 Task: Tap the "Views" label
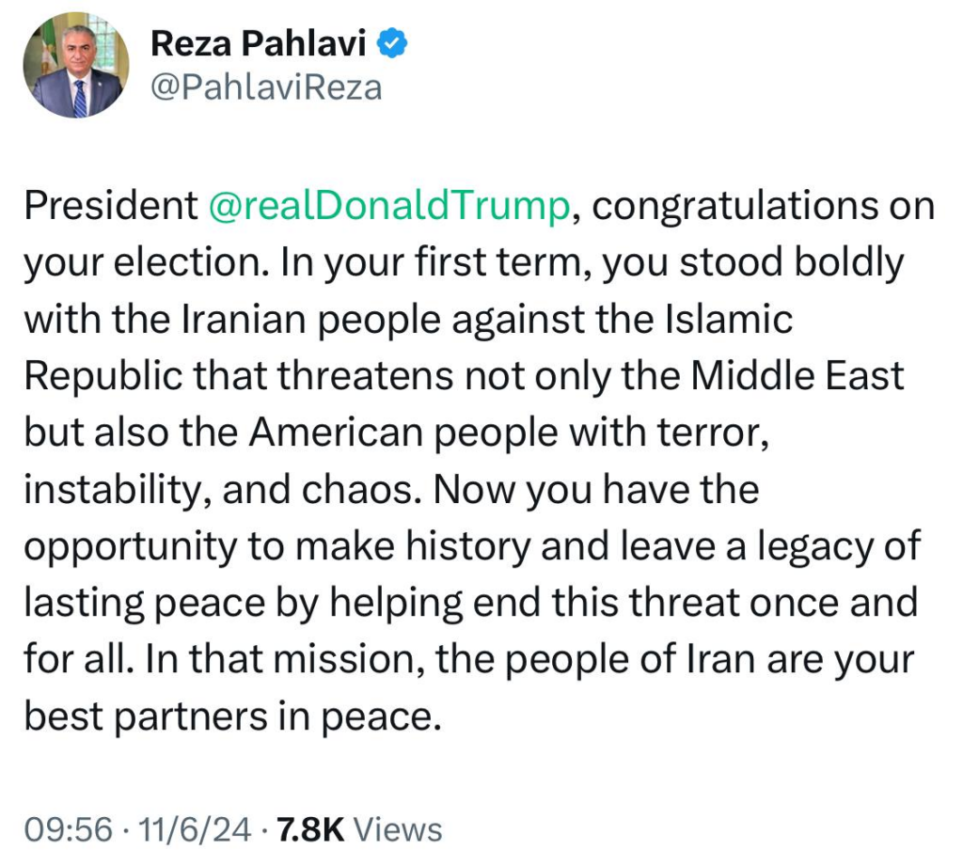pyautogui.click(x=398, y=829)
